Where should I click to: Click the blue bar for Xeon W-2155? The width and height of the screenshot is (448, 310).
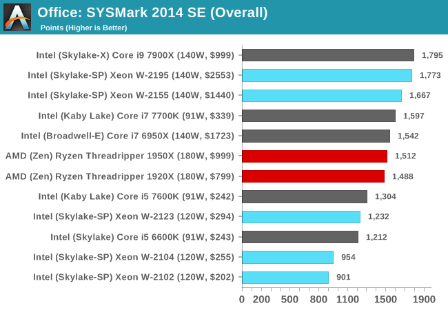click(x=322, y=96)
